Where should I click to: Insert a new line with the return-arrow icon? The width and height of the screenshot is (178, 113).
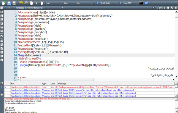coord(2,36)
